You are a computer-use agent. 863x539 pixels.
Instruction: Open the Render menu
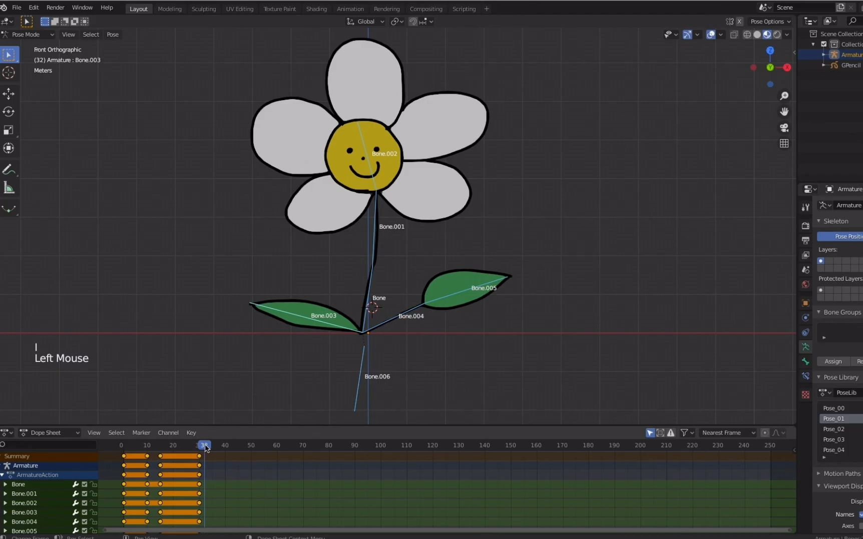click(x=55, y=8)
